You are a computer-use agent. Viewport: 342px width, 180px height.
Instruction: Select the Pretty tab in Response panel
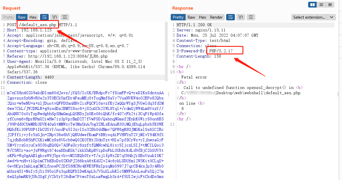pos(178,17)
